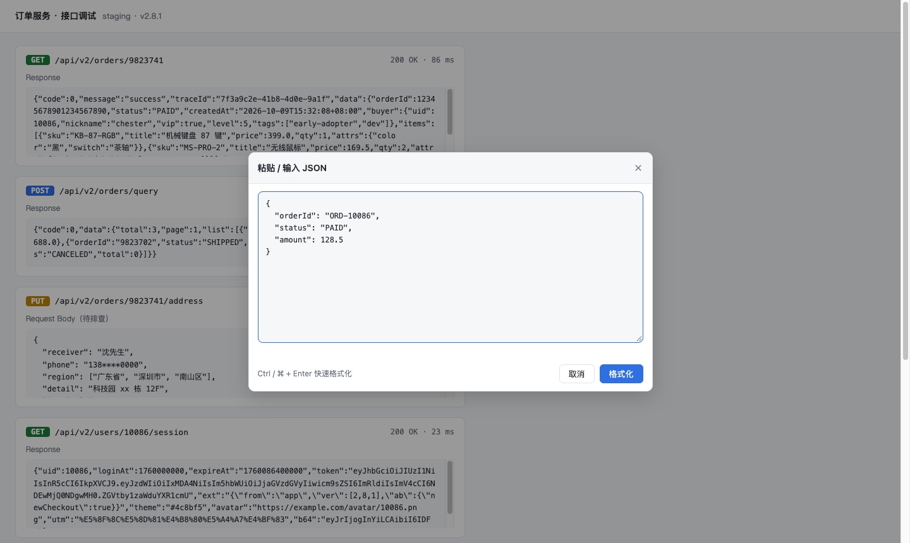Click the "status": "PAID" line in dialog
Screen dimensions: 910x543
313,228
